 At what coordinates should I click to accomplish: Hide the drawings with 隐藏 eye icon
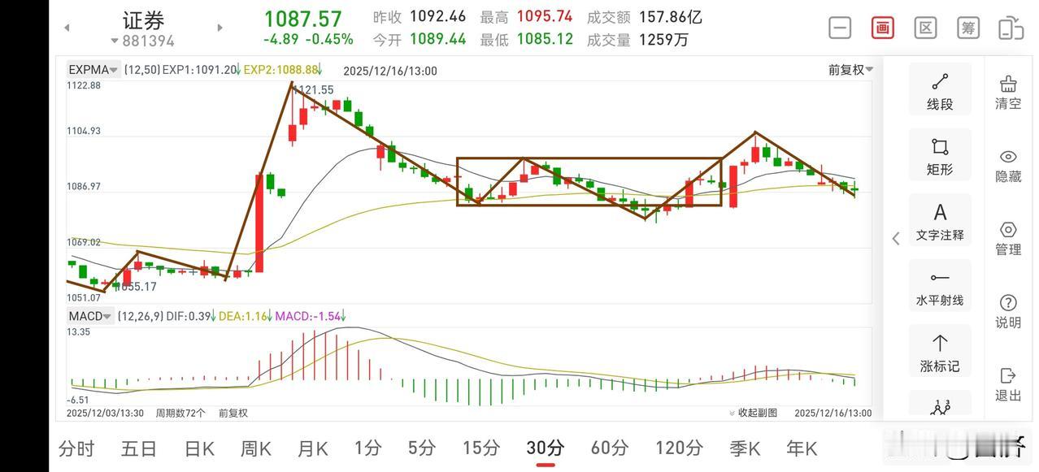(x=1008, y=165)
